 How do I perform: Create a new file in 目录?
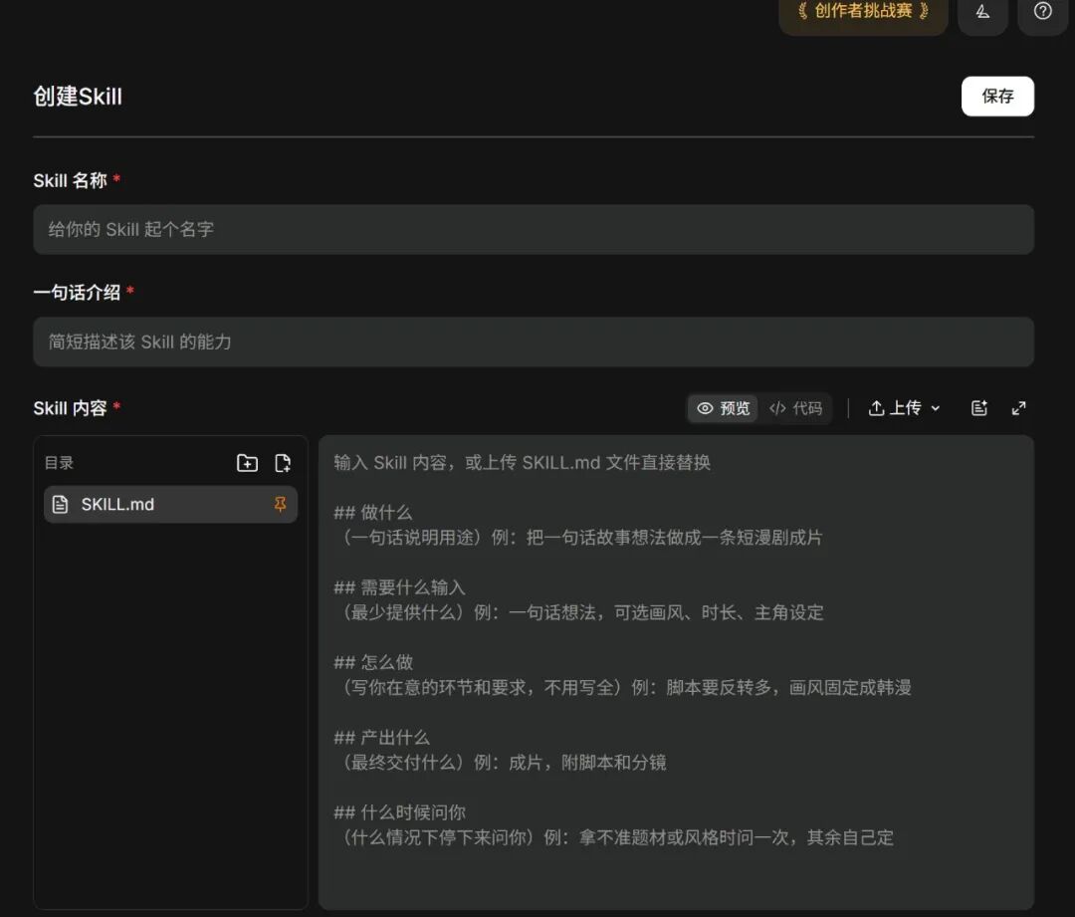pyautogui.click(x=283, y=463)
